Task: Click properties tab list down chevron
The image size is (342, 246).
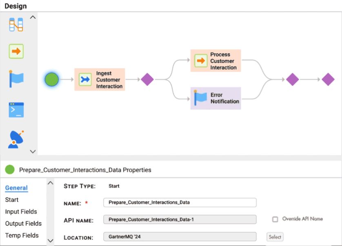Action: (x=50, y=241)
